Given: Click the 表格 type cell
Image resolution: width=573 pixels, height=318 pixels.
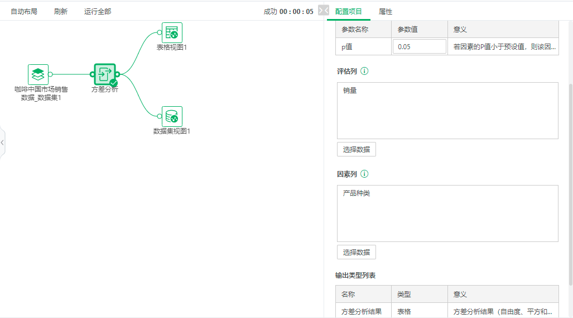Looking at the screenshot, I should click(x=420, y=311).
